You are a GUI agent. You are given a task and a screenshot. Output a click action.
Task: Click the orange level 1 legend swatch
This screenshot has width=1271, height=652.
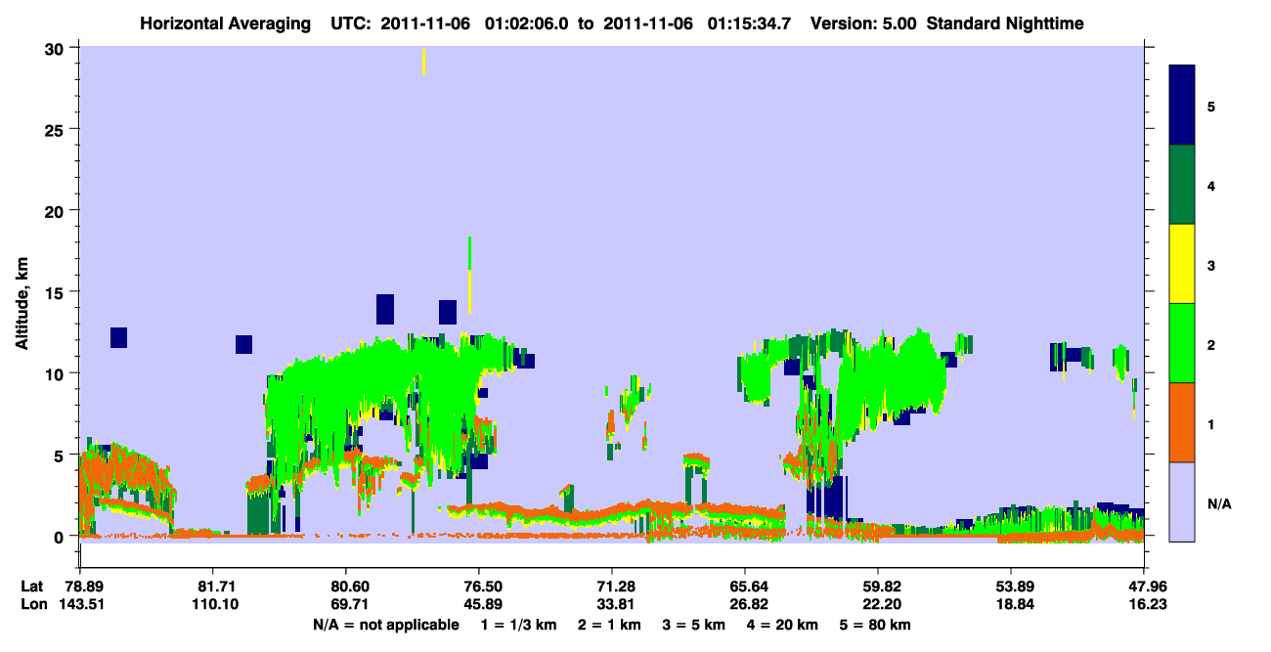click(x=1182, y=422)
